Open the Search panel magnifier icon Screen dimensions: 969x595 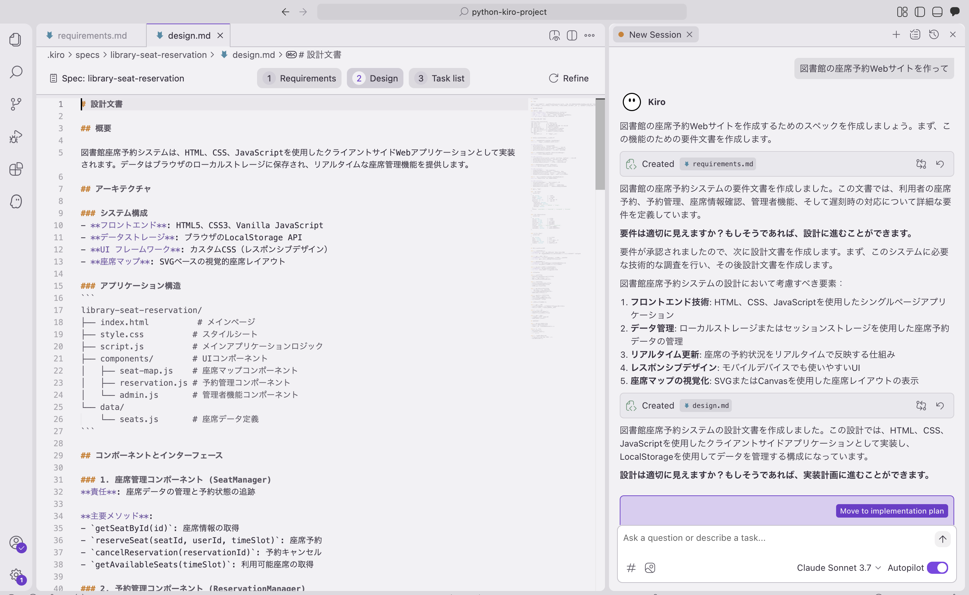pyautogui.click(x=16, y=72)
